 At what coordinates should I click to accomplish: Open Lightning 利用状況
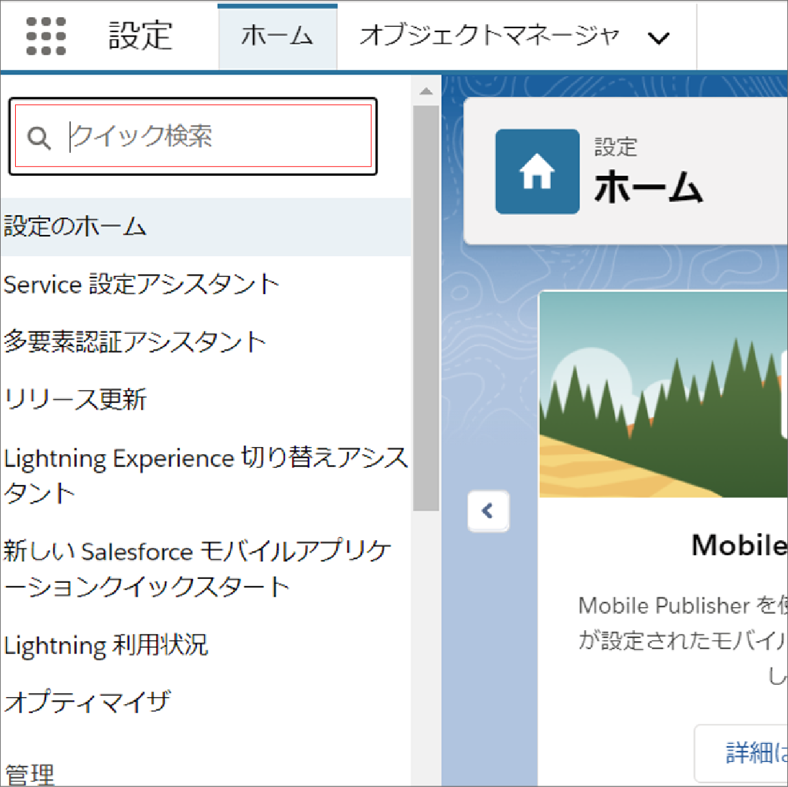[x=106, y=645]
